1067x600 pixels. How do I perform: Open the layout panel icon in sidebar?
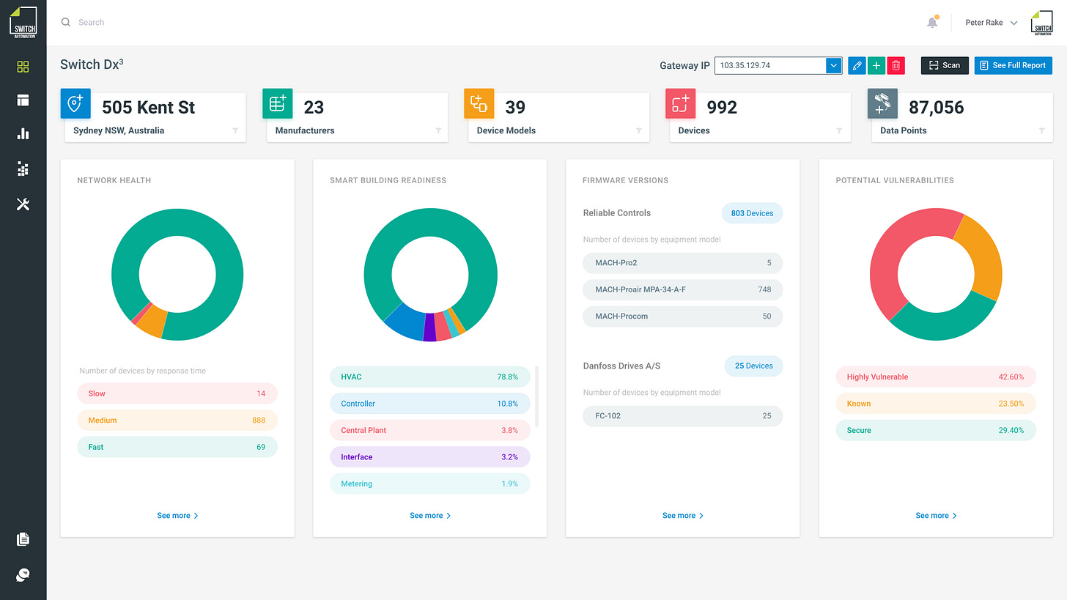click(x=23, y=100)
